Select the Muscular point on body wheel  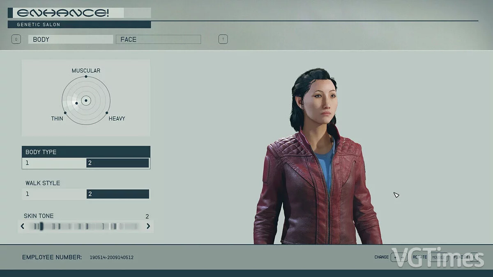(86, 76)
